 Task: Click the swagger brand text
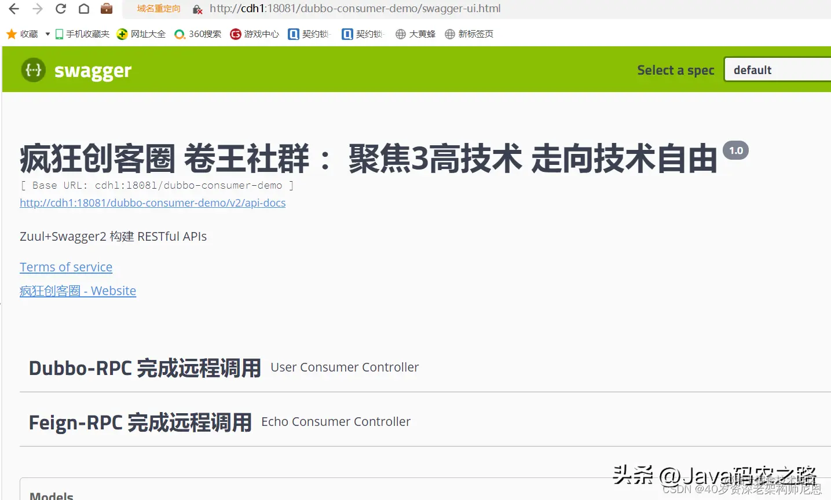point(93,71)
